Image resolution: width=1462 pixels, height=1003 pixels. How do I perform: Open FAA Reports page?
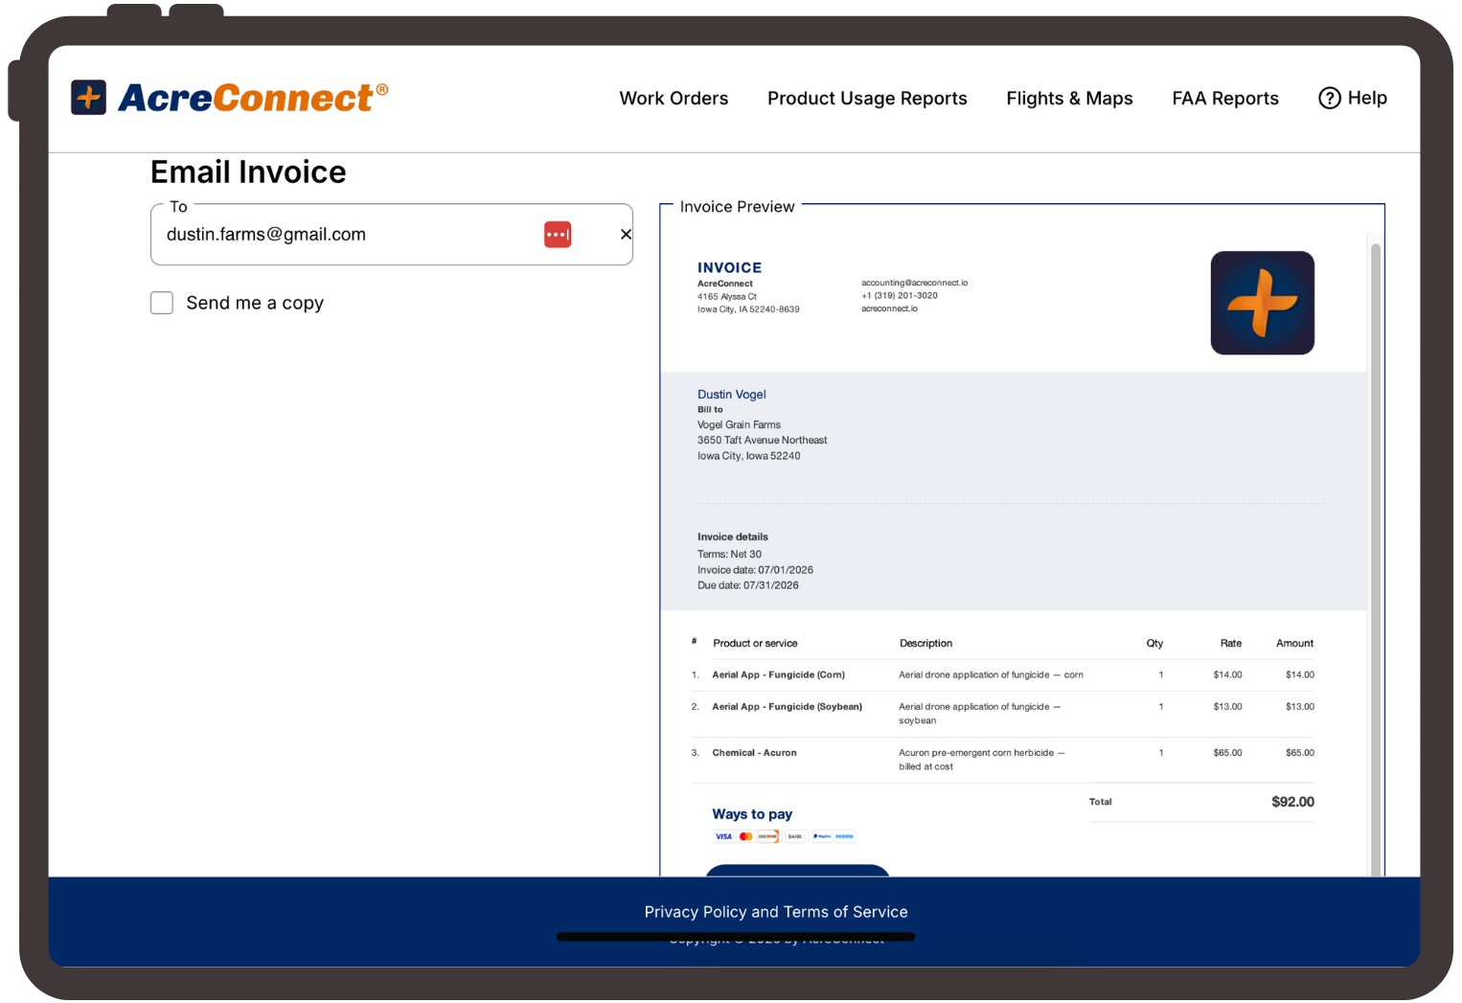1225,98
